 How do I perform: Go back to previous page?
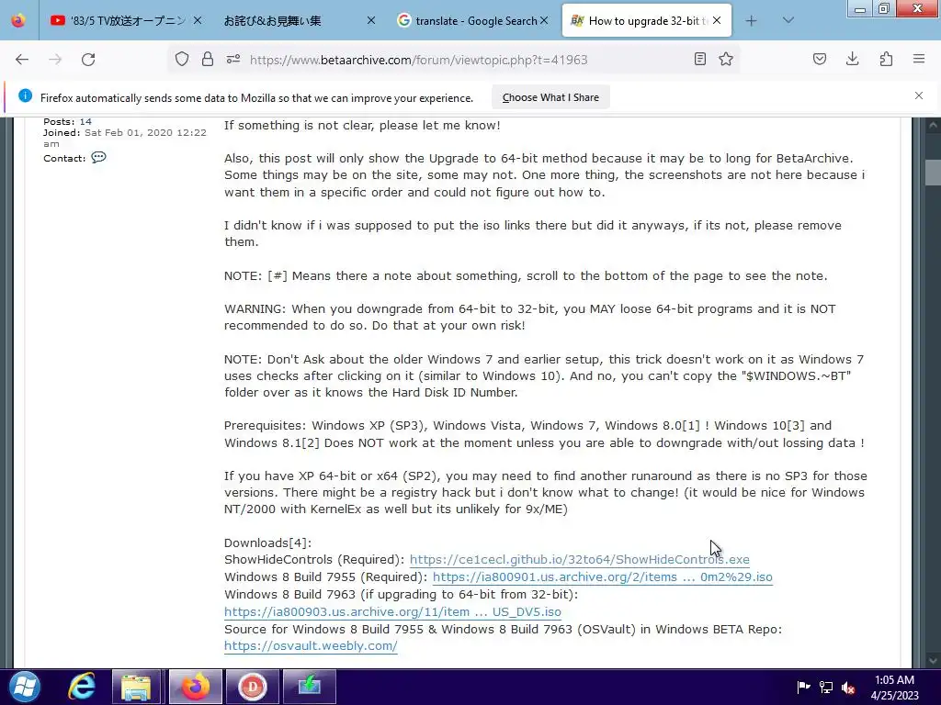tap(22, 60)
